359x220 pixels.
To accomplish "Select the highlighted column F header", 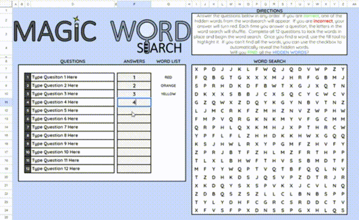I will (134, 4).
